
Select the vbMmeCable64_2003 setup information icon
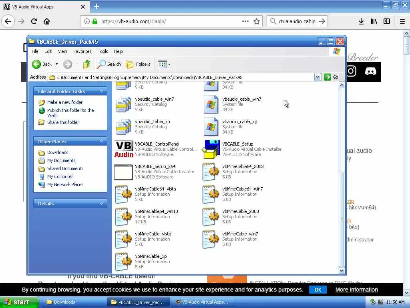pyautogui.click(x=211, y=172)
